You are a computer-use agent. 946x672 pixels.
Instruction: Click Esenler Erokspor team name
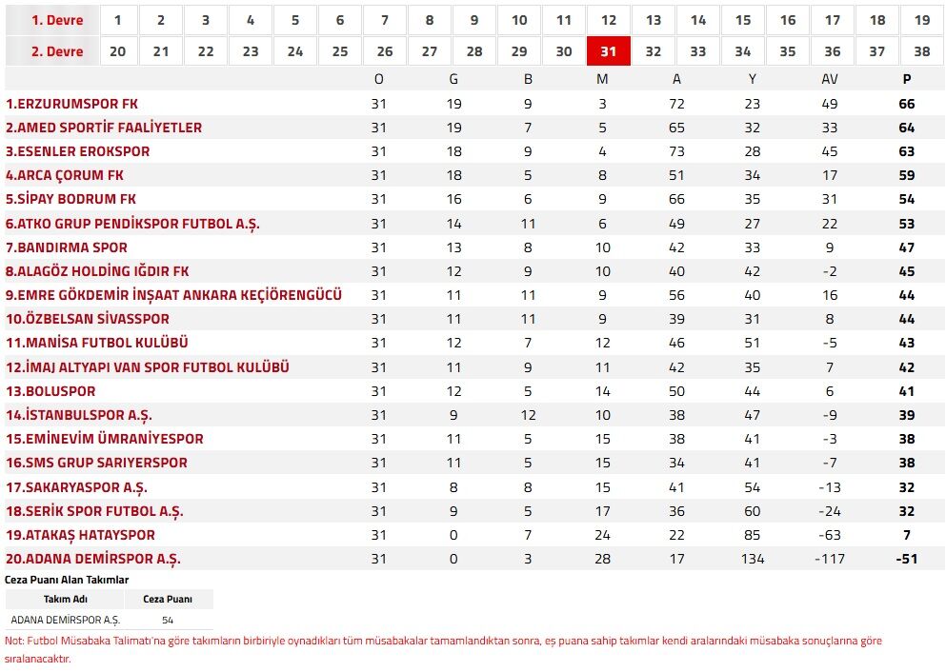coord(78,151)
